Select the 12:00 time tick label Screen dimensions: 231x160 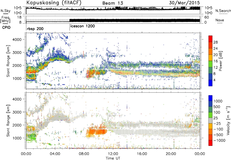coord(113,154)
